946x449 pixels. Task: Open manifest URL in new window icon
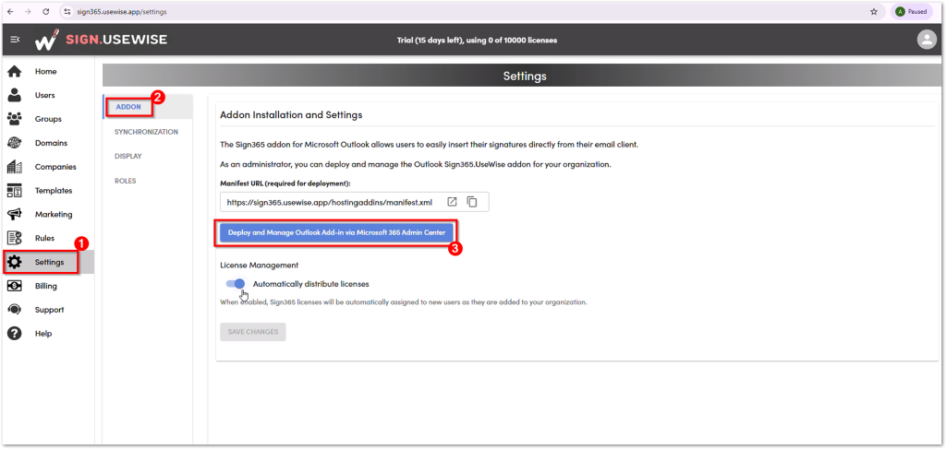pos(453,202)
